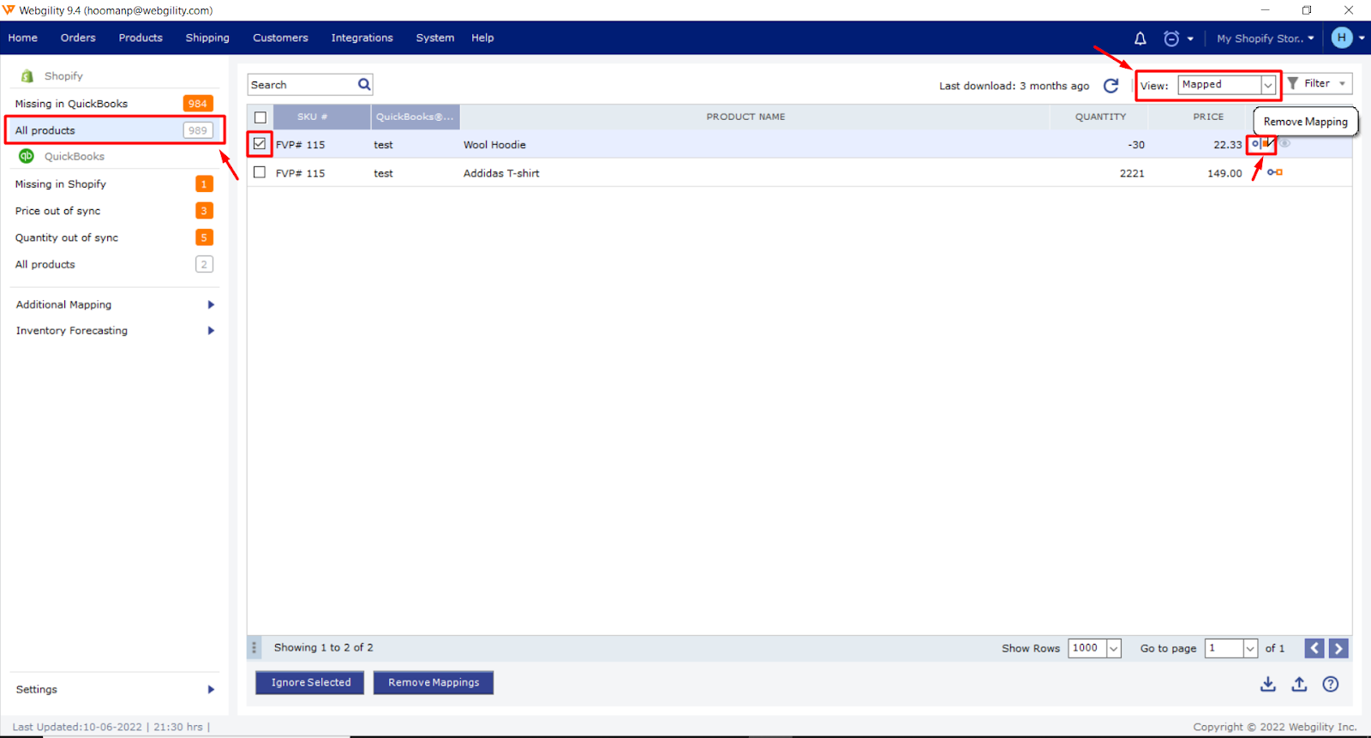
Task: Expand the Filter dropdown arrow
Action: click(1343, 83)
